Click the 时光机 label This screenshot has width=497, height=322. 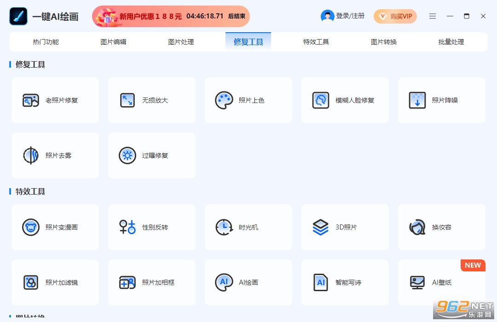click(x=248, y=227)
